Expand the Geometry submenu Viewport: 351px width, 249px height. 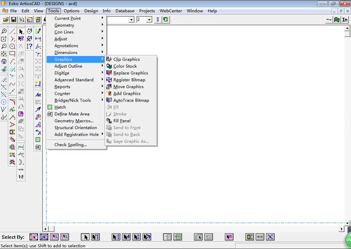[x=64, y=25]
